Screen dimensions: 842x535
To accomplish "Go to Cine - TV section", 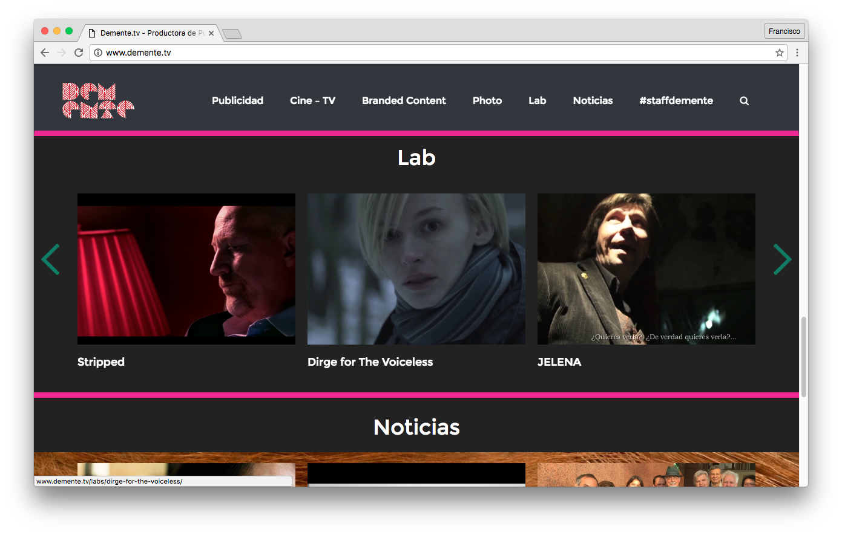I will [312, 100].
